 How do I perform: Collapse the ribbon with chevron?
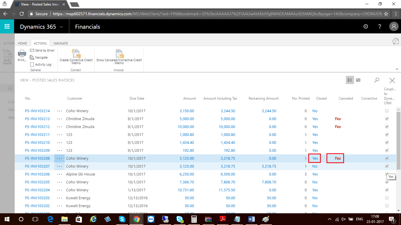coord(397,69)
